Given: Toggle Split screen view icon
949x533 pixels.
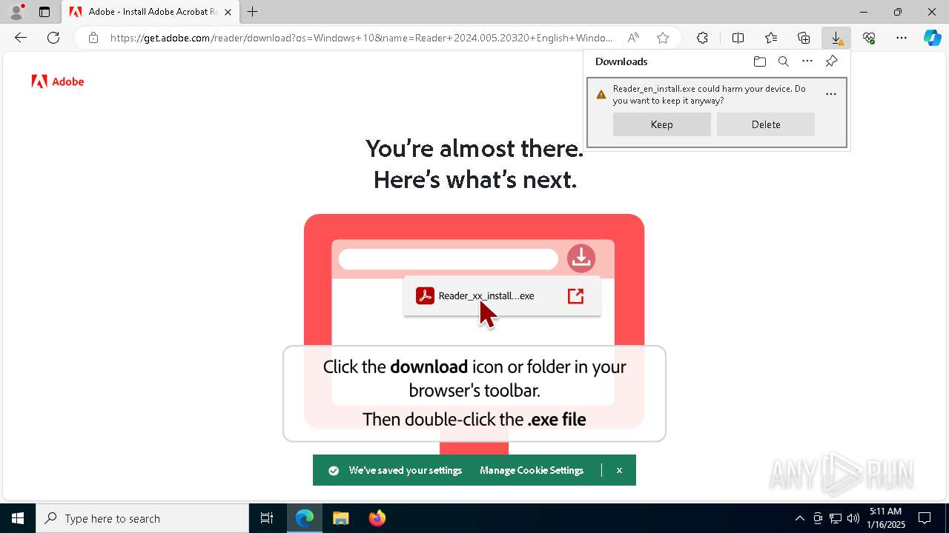Looking at the screenshot, I should (x=738, y=38).
